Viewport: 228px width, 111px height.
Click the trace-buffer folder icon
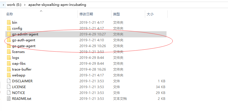[x=9, y=69]
